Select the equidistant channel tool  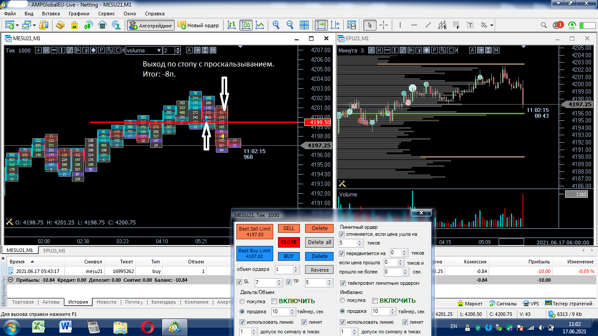click(x=442, y=25)
